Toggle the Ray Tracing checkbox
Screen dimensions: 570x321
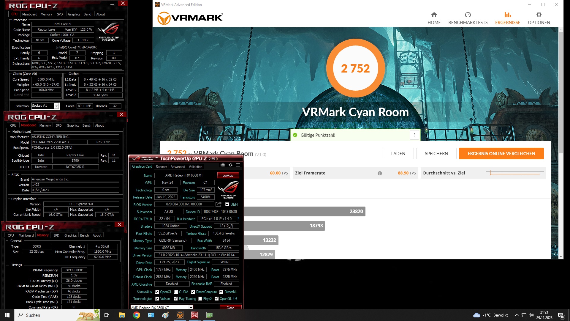[x=176, y=299]
